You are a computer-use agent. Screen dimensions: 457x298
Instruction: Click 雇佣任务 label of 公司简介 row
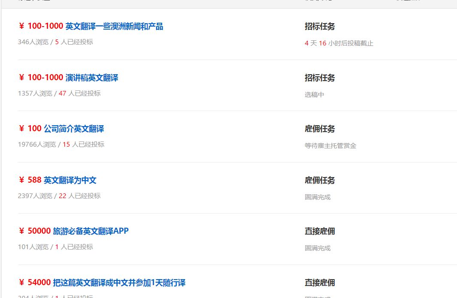pos(320,129)
